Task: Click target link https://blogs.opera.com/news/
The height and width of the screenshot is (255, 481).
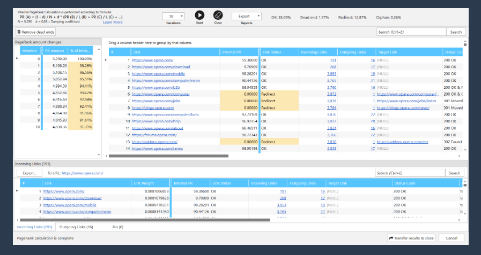Action: coord(403,107)
